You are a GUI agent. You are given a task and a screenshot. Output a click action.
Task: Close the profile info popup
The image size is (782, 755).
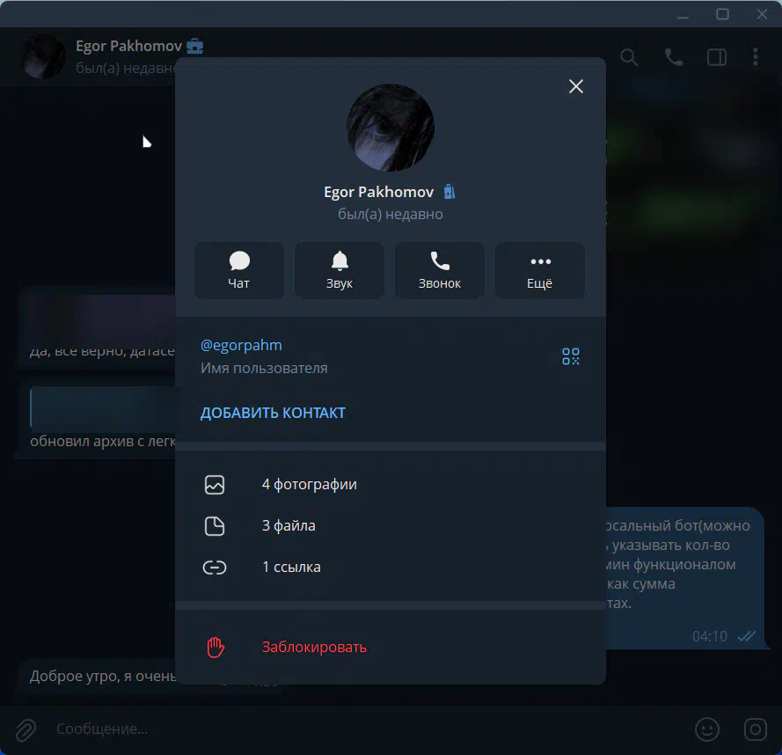point(576,86)
